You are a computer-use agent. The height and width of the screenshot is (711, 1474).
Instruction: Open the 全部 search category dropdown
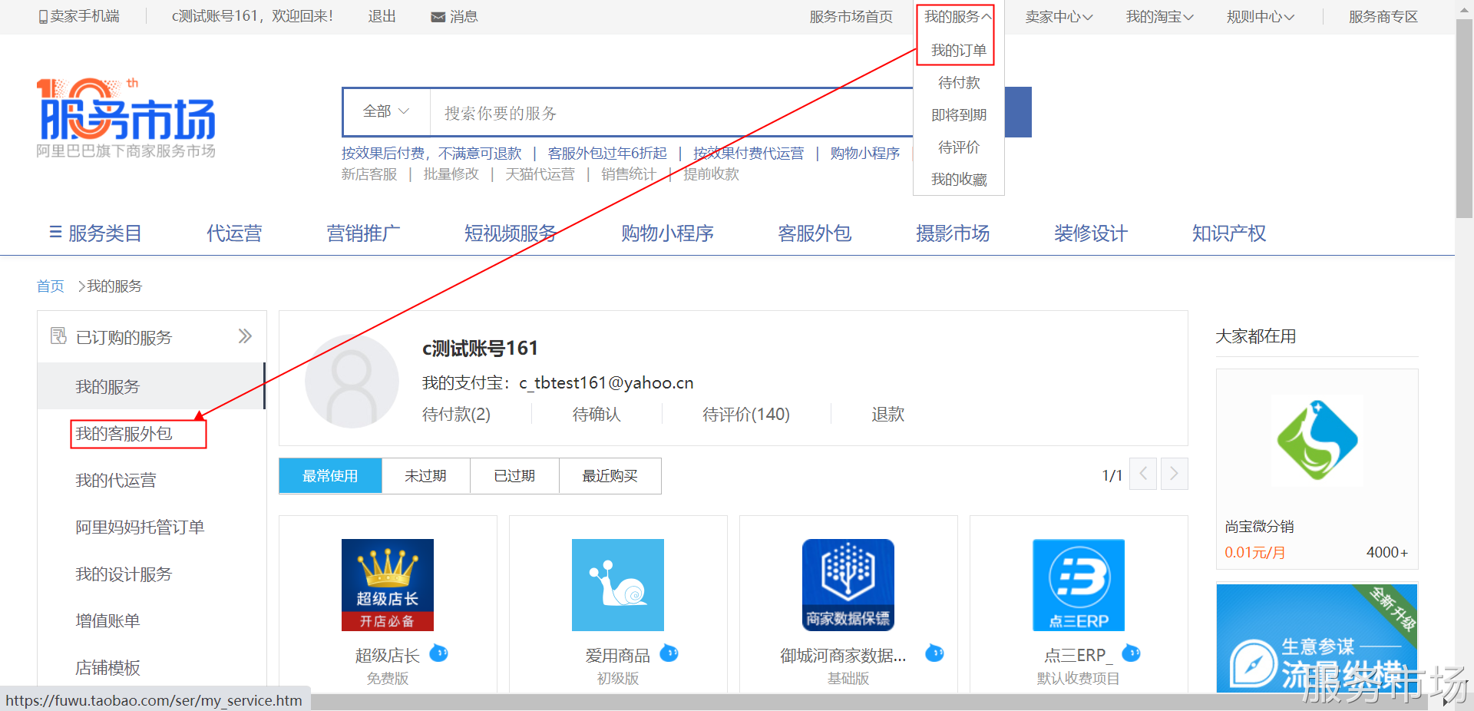(x=386, y=112)
